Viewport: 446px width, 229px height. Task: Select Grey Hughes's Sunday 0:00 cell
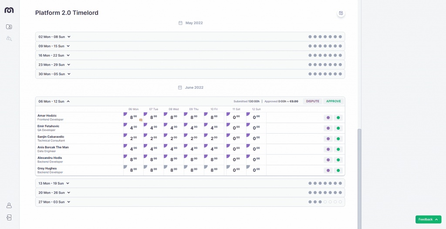(x=256, y=170)
